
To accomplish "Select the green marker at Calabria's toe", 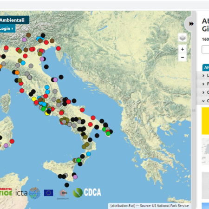I will tap(78, 160).
